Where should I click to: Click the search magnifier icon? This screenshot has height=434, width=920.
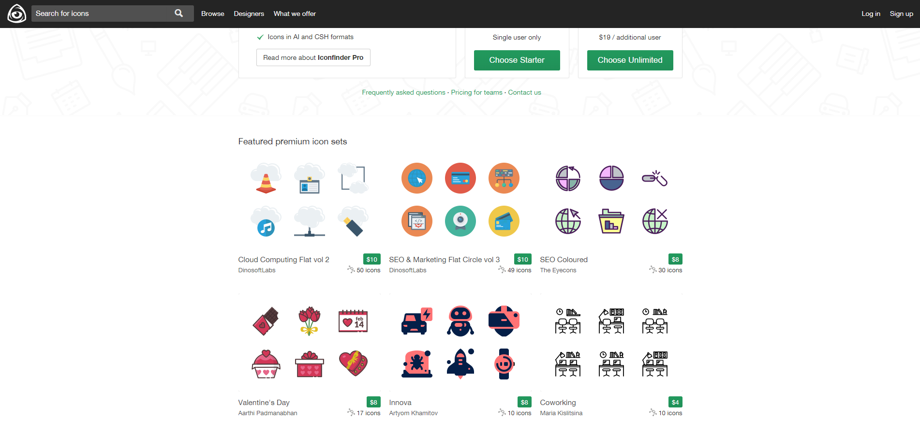[179, 14]
